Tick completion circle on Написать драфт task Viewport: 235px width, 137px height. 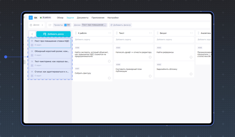pos(150,57)
